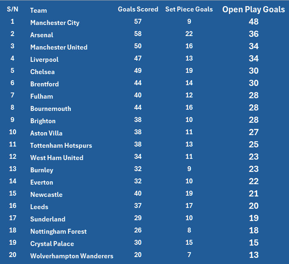Image resolution: width=289 pixels, height=264 pixels.
Task: Click the S/N column header
Action: [13, 9]
